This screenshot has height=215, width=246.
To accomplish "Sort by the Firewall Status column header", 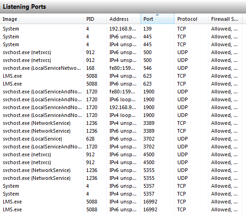I will 225,19.
